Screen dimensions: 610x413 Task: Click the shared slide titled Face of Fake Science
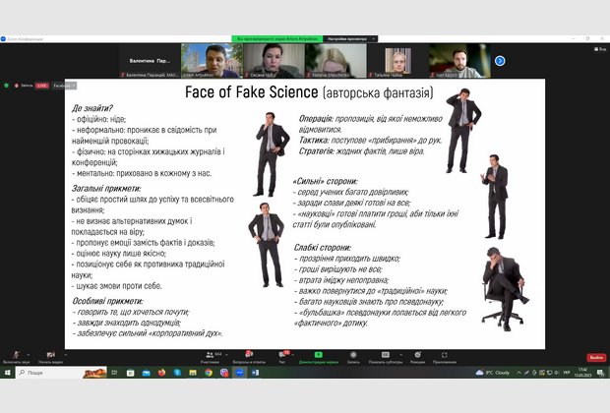pyautogui.click(x=305, y=214)
